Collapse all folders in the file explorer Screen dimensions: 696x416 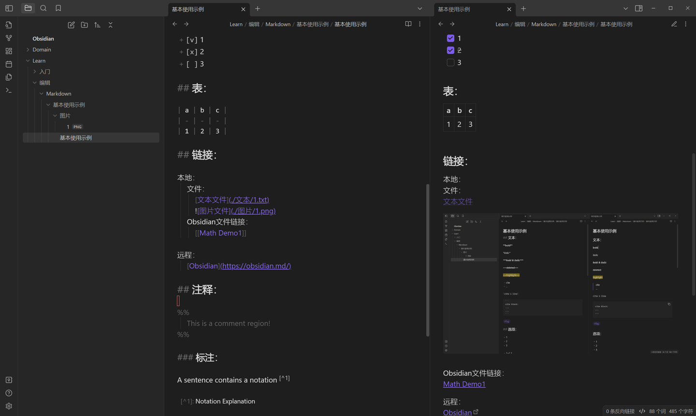(x=110, y=25)
